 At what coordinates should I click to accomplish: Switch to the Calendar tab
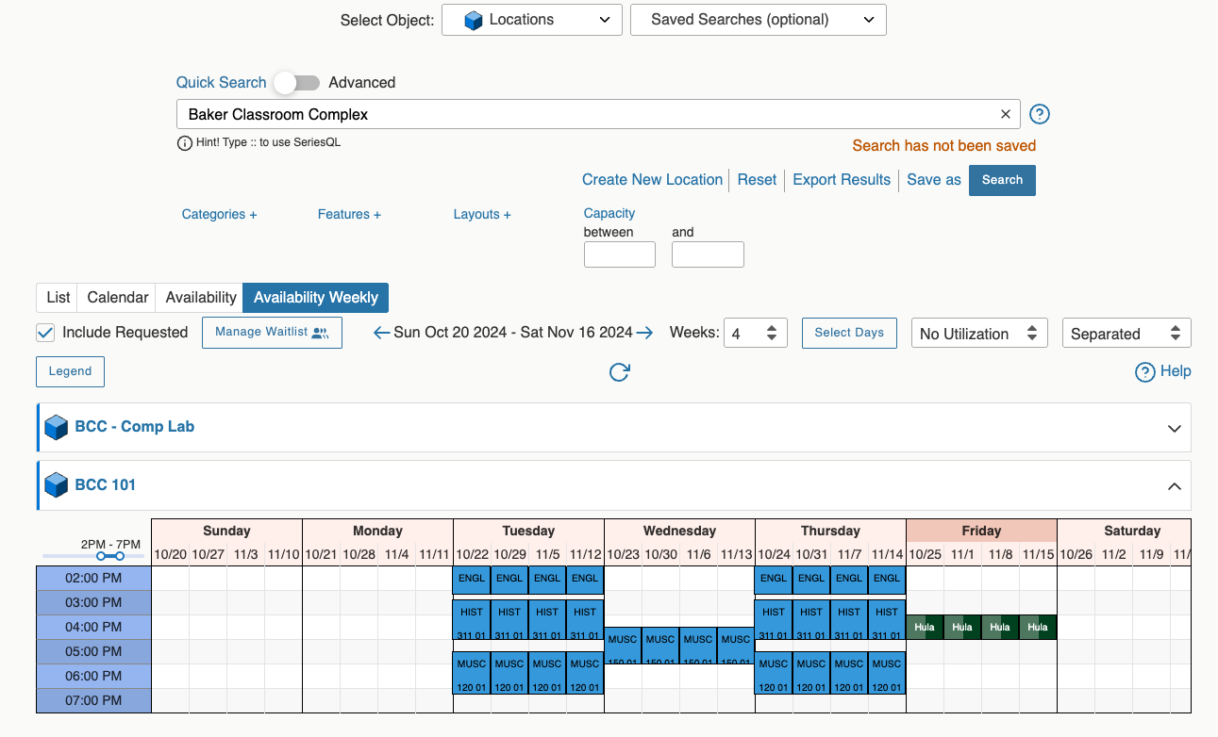pos(116,297)
